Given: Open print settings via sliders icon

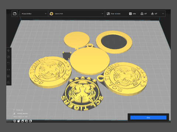Looking at the screenshot, I should click(108, 14).
